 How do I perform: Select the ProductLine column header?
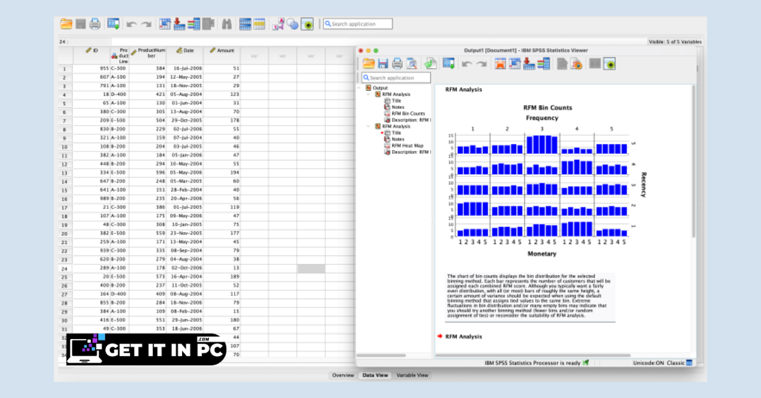pos(119,55)
